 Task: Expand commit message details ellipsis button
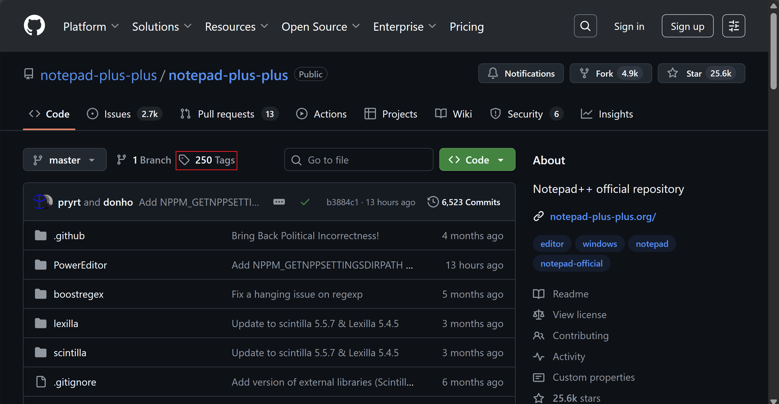click(x=279, y=202)
